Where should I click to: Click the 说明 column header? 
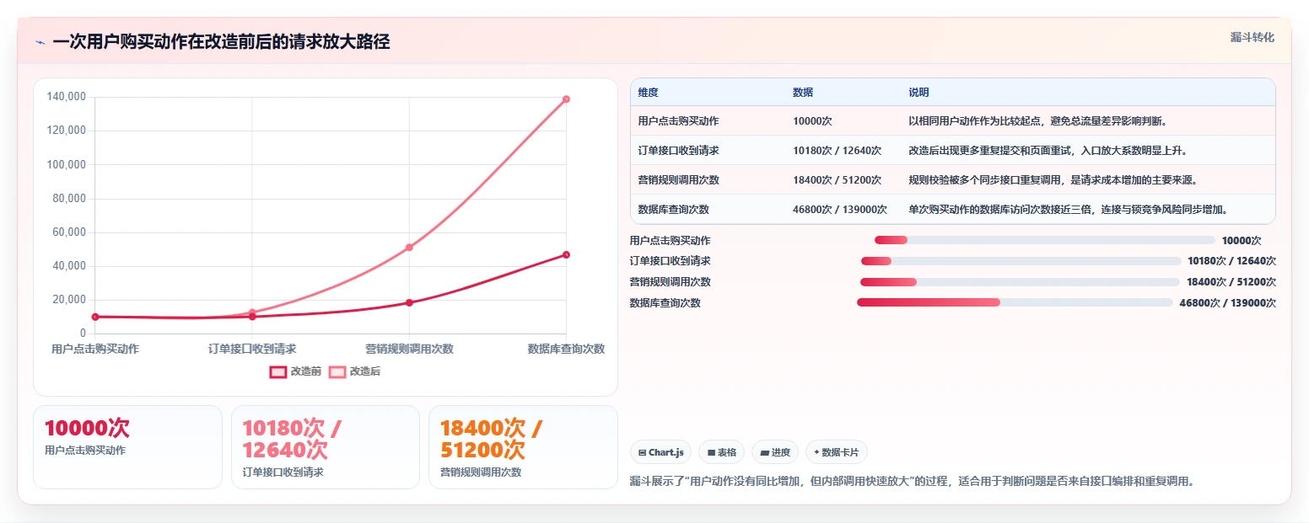click(x=918, y=93)
